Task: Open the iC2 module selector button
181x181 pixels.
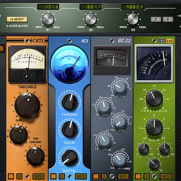Action: (x=69, y=41)
